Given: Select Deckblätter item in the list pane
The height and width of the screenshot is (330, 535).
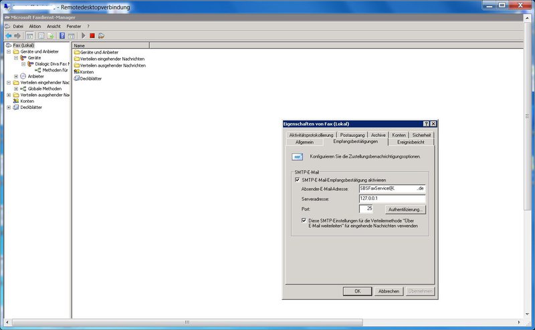Looking at the screenshot, I should [88, 78].
